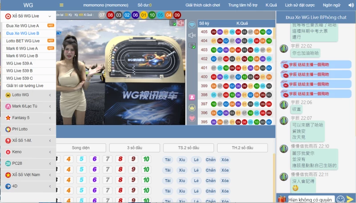Click the PH Lotto pinwheel icon
356x203 pixels.
pos(8,129)
